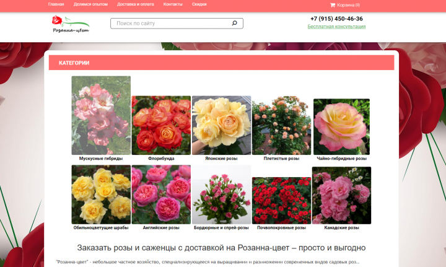Click the Обильноцветущие шрабы text label

[x=101, y=228]
